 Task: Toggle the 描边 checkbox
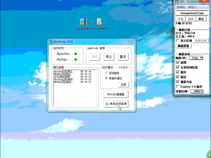178,77
